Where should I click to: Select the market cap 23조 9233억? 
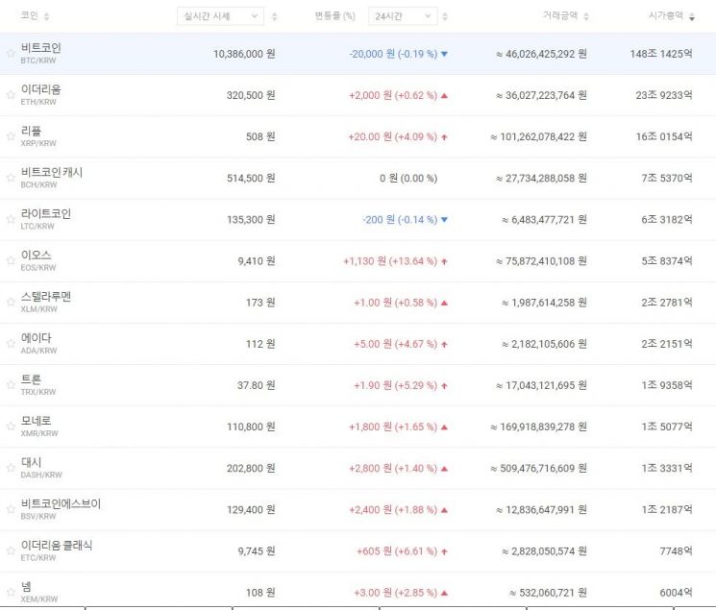click(664, 95)
